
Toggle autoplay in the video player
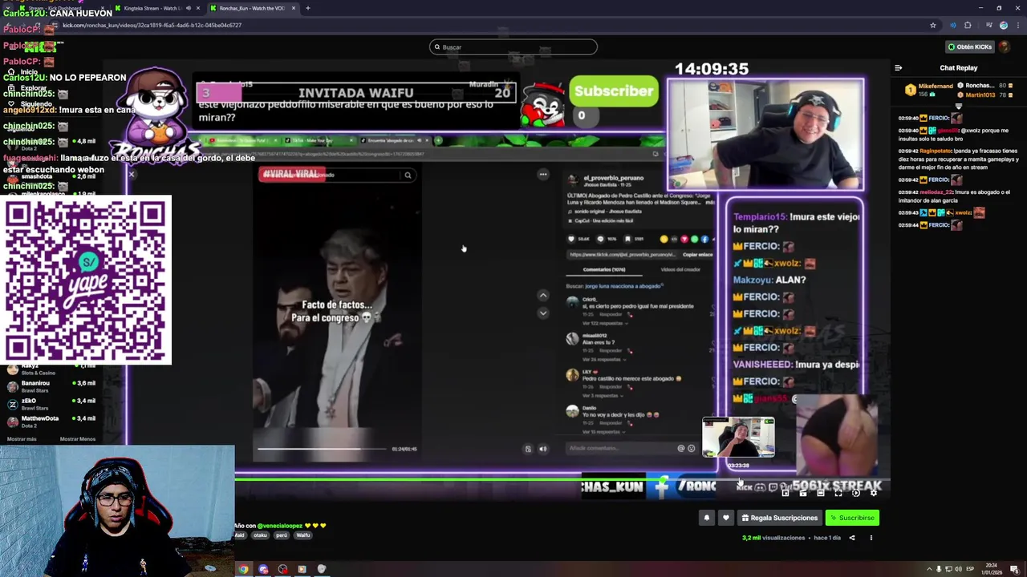(856, 493)
